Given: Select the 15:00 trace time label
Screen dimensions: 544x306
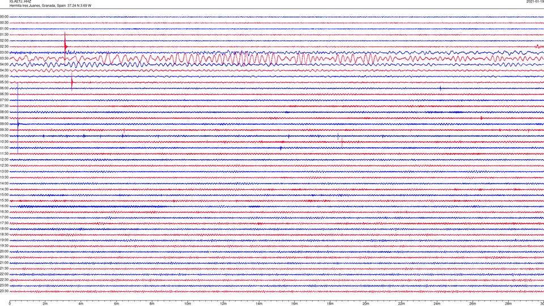Looking at the screenshot, I should [4, 195].
